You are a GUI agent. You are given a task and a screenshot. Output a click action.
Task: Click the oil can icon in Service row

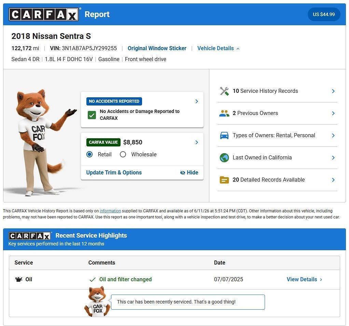pyautogui.click(x=19, y=279)
